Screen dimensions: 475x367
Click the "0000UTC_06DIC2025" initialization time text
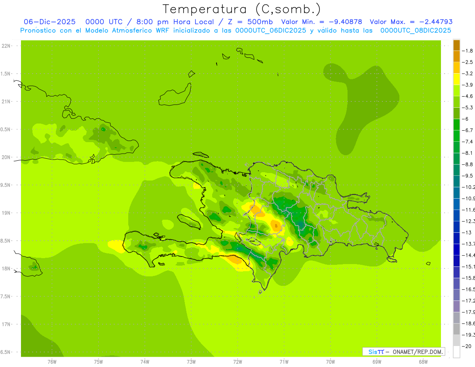pos(271,30)
